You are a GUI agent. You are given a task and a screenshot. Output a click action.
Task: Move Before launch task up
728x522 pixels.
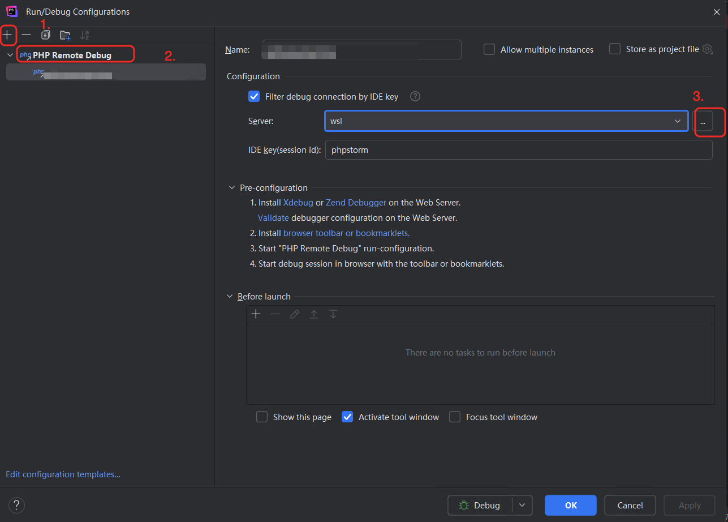click(x=314, y=314)
